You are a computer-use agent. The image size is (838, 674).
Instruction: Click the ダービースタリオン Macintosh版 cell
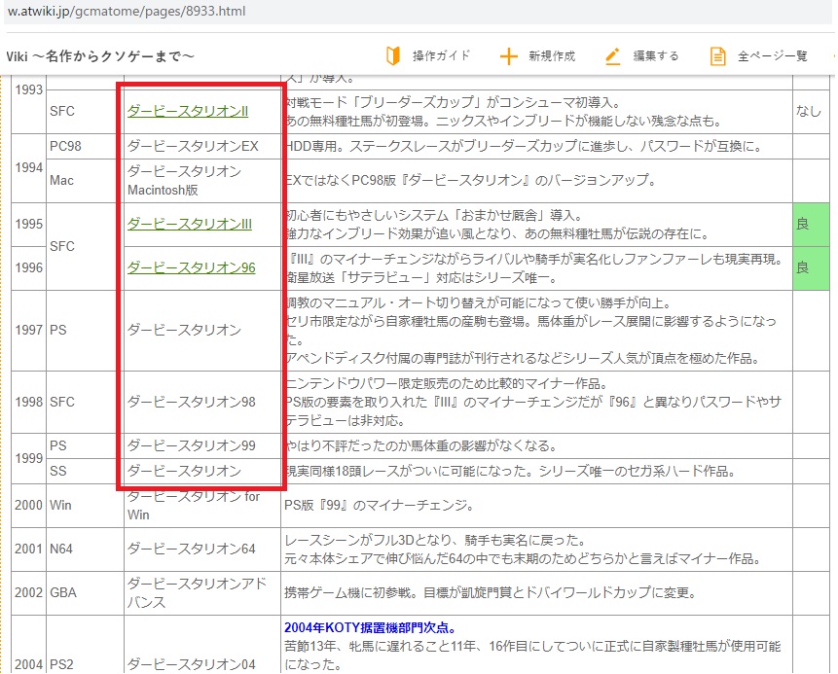[202, 181]
